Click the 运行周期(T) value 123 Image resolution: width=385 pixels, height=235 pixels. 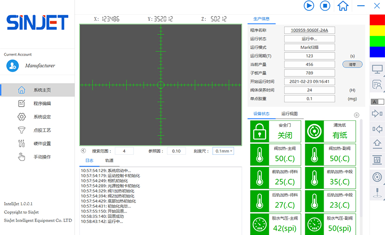coord(310,56)
